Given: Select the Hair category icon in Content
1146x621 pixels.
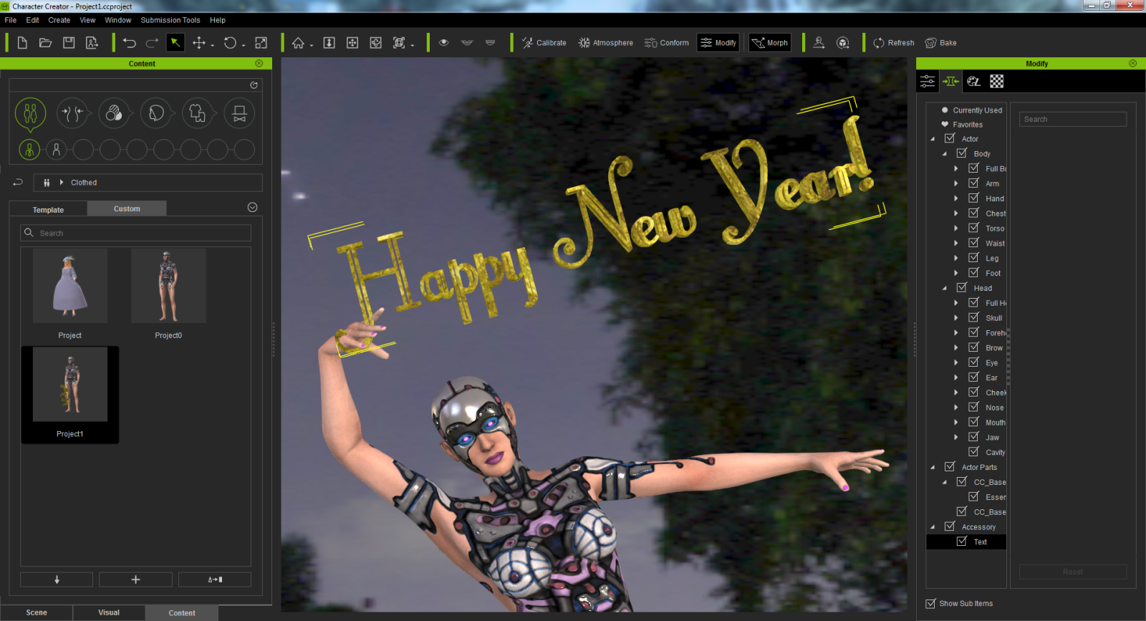Looking at the screenshot, I should click(x=156, y=113).
